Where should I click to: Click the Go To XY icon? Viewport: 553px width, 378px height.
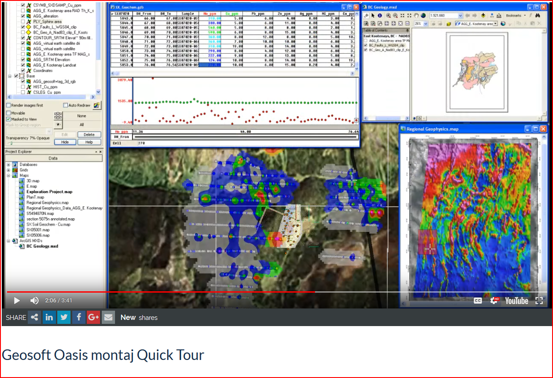pyautogui.click(x=492, y=15)
